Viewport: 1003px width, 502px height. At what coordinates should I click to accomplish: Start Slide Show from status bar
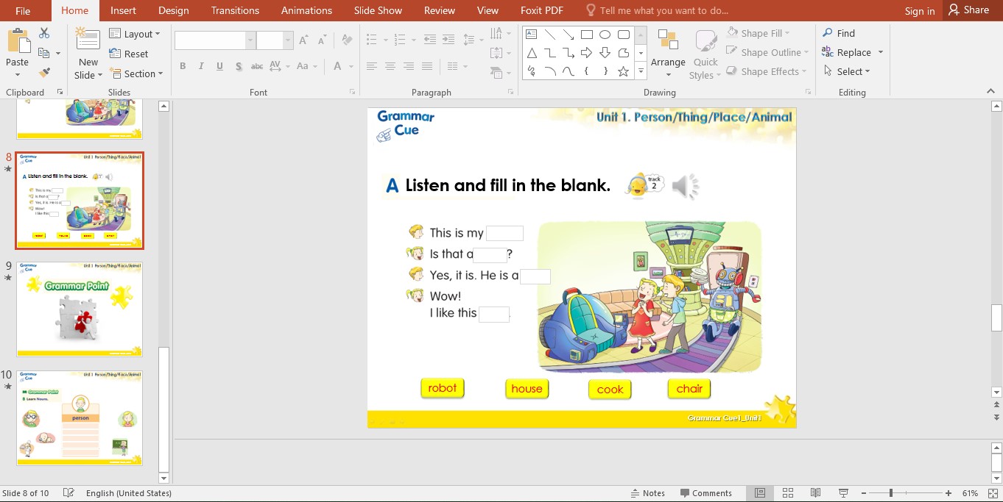[844, 493]
